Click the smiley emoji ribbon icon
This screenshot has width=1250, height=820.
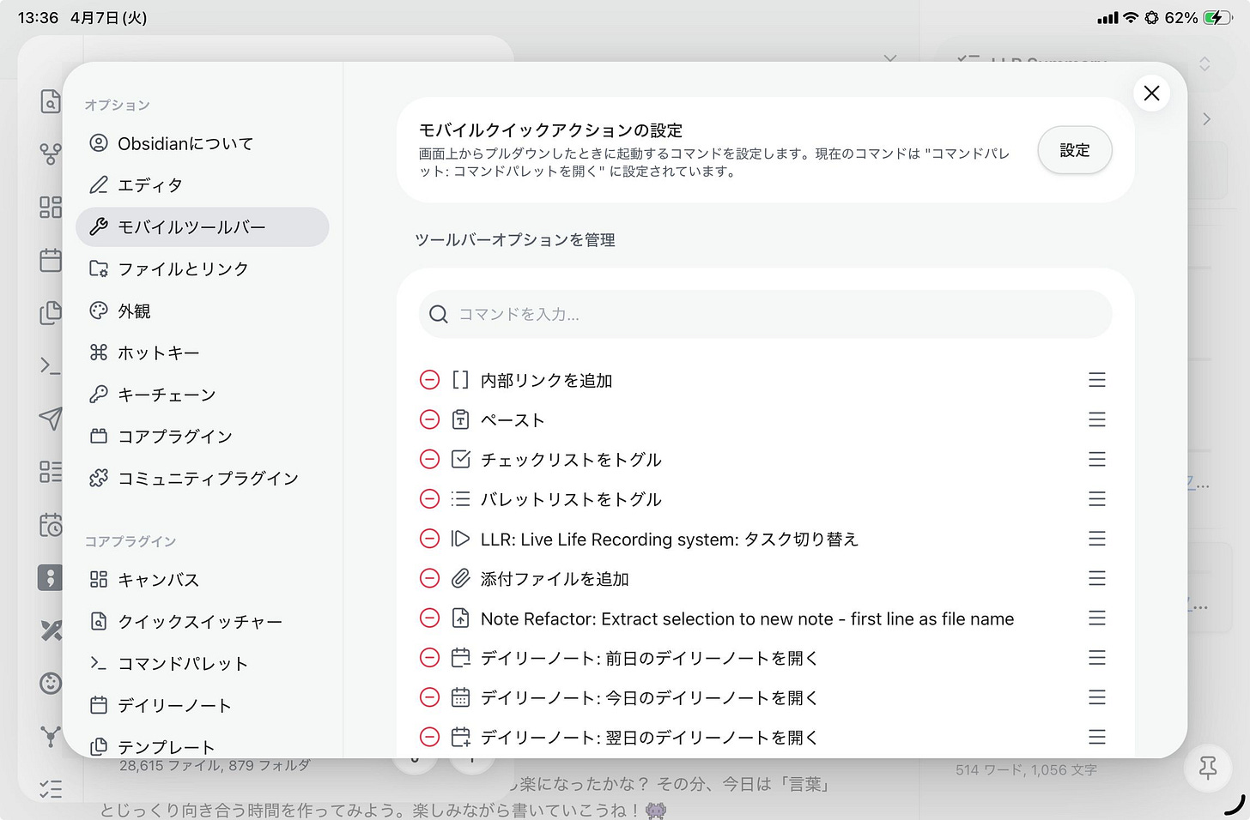point(49,683)
